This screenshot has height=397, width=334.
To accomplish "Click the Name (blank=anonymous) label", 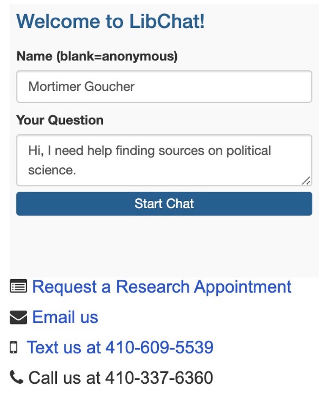I will [x=97, y=56].
